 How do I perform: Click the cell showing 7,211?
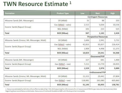[83, 64]
